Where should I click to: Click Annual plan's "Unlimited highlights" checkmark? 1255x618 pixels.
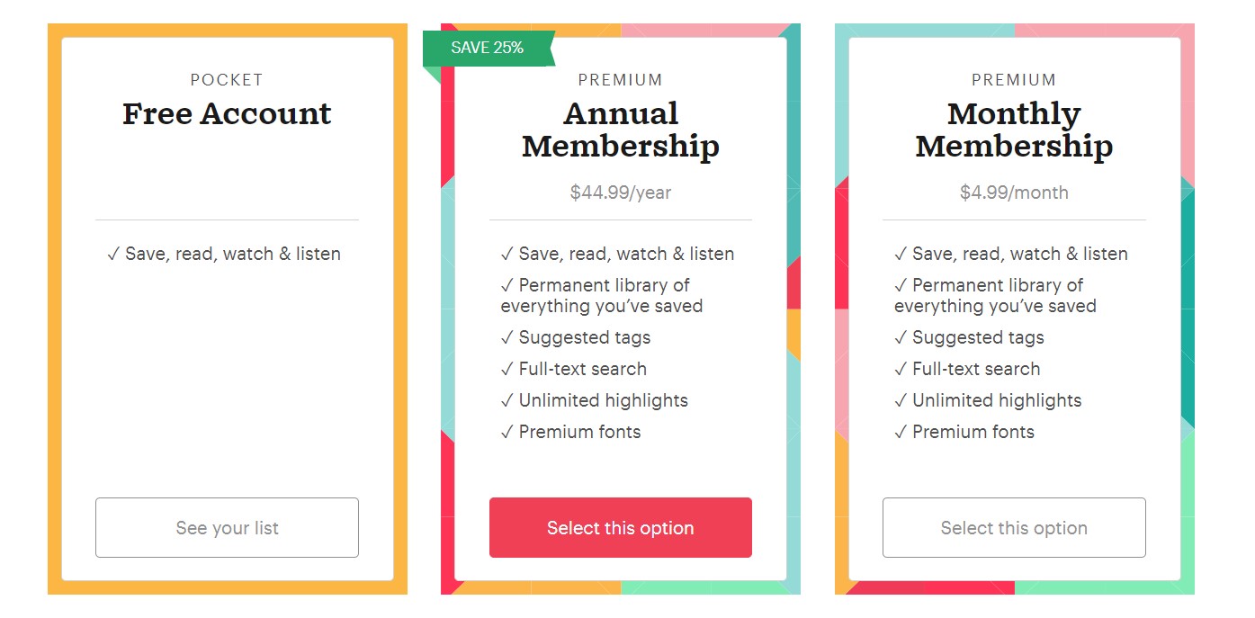(x=507, y=401)
